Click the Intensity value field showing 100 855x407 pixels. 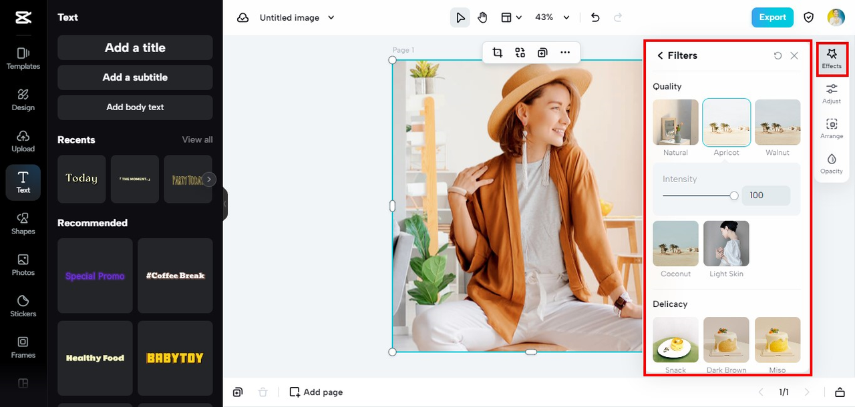click(x=765, y=195)
